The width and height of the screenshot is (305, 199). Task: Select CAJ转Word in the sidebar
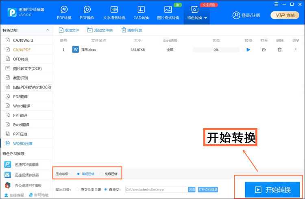27,40
